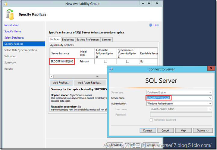This screenshot has width=217, height=150.
Task: Open the Listener tab
Action: 107,40
